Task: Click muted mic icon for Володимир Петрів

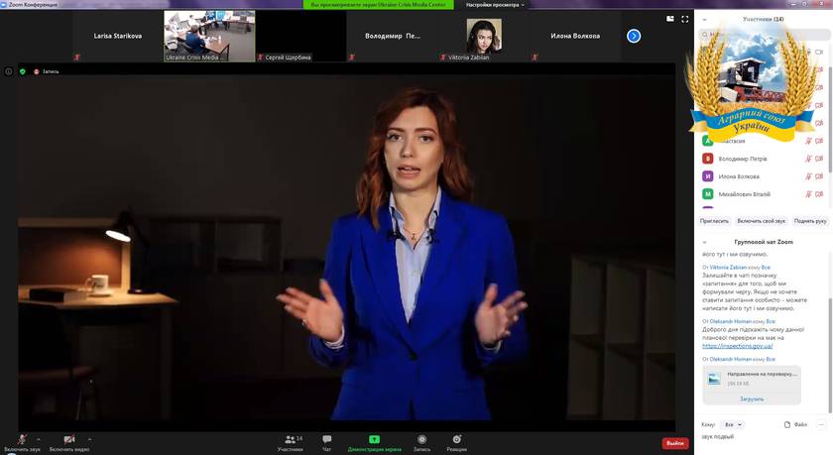Action: tap(808, 159)
